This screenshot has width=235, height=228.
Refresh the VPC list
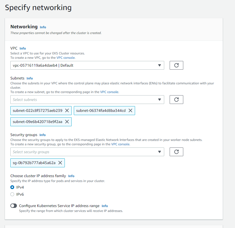[176, 65]
